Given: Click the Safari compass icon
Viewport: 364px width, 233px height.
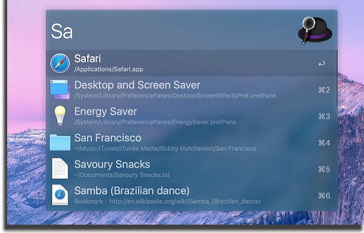Looking at the screenshot, I should (60, 63).
